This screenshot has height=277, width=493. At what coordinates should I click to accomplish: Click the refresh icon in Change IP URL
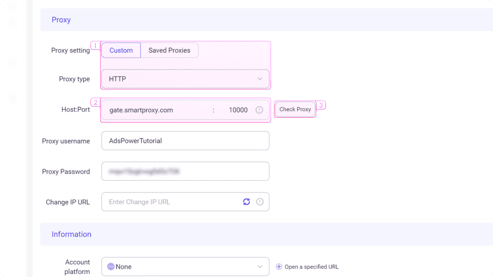[246, 202]
